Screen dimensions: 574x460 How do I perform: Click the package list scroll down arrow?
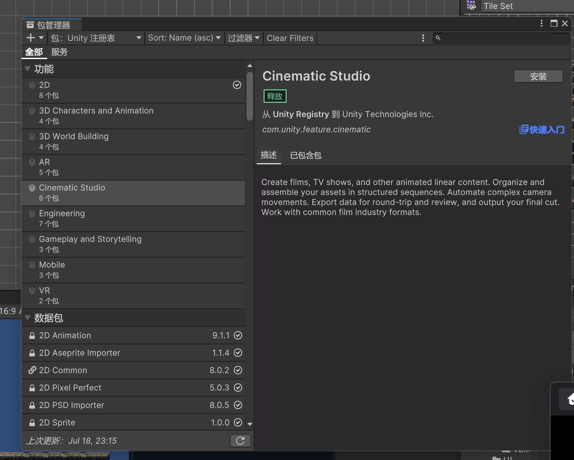click(250, 425)
